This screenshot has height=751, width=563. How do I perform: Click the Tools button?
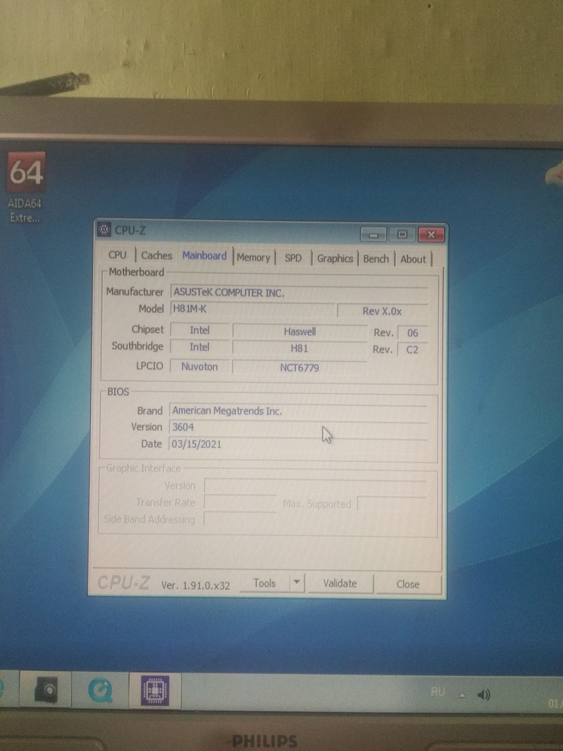[265, 583]
